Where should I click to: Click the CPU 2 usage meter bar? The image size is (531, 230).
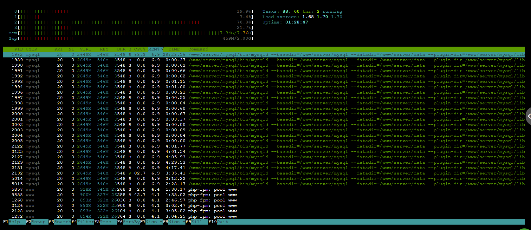coord(135,22)
